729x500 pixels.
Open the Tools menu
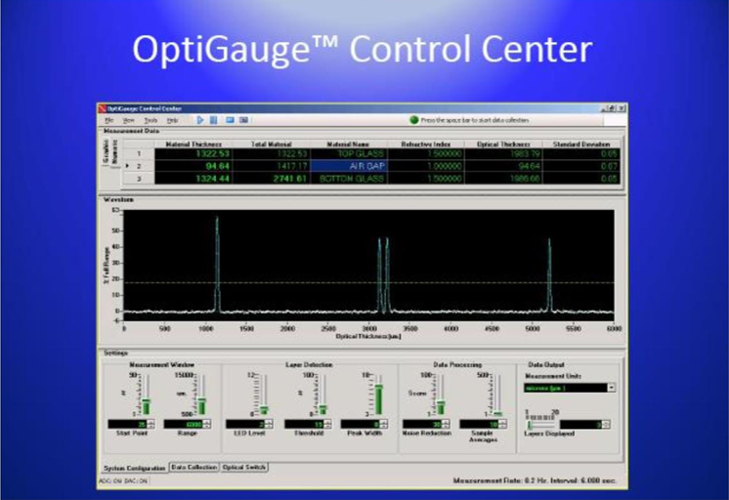pos(150,120)
